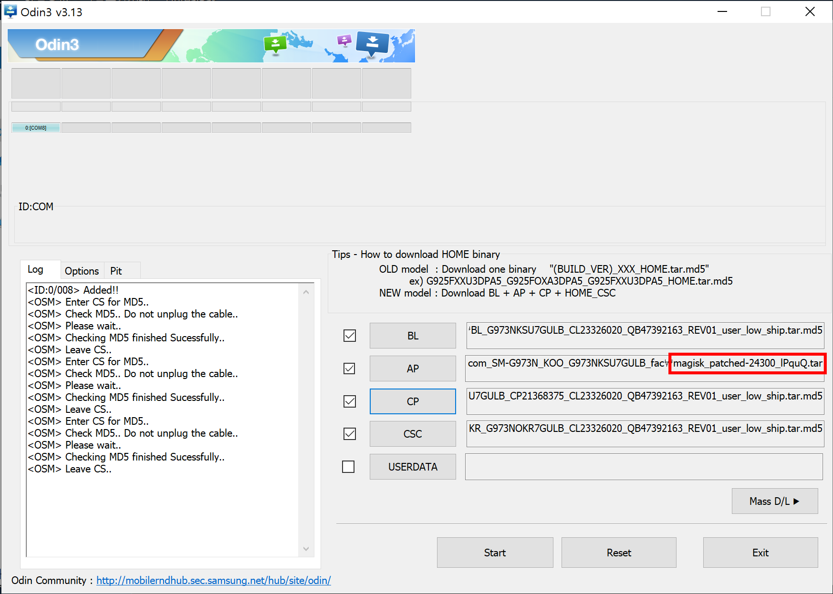This screenshot has width=833, height=594.
Task: Uncheck the BL file checkbox
Action: 350,336
